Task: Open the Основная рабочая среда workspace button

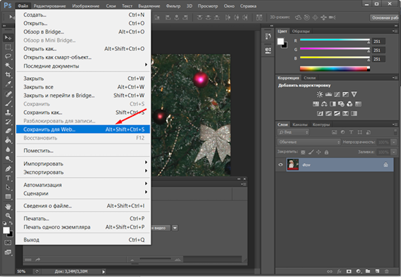Action: (x=384, y=17)
